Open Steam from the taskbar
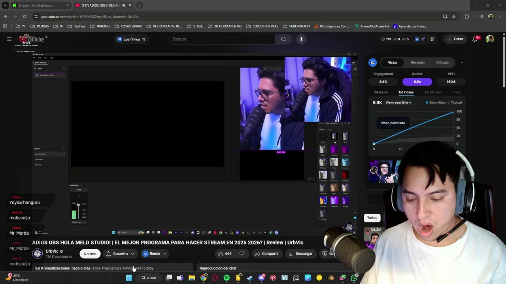This screenshot has width=506, height=284. tap(249, 278)
